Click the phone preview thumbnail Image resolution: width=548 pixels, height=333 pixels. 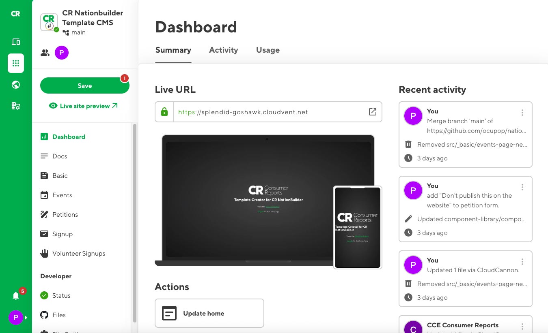(x=357, y=227)
